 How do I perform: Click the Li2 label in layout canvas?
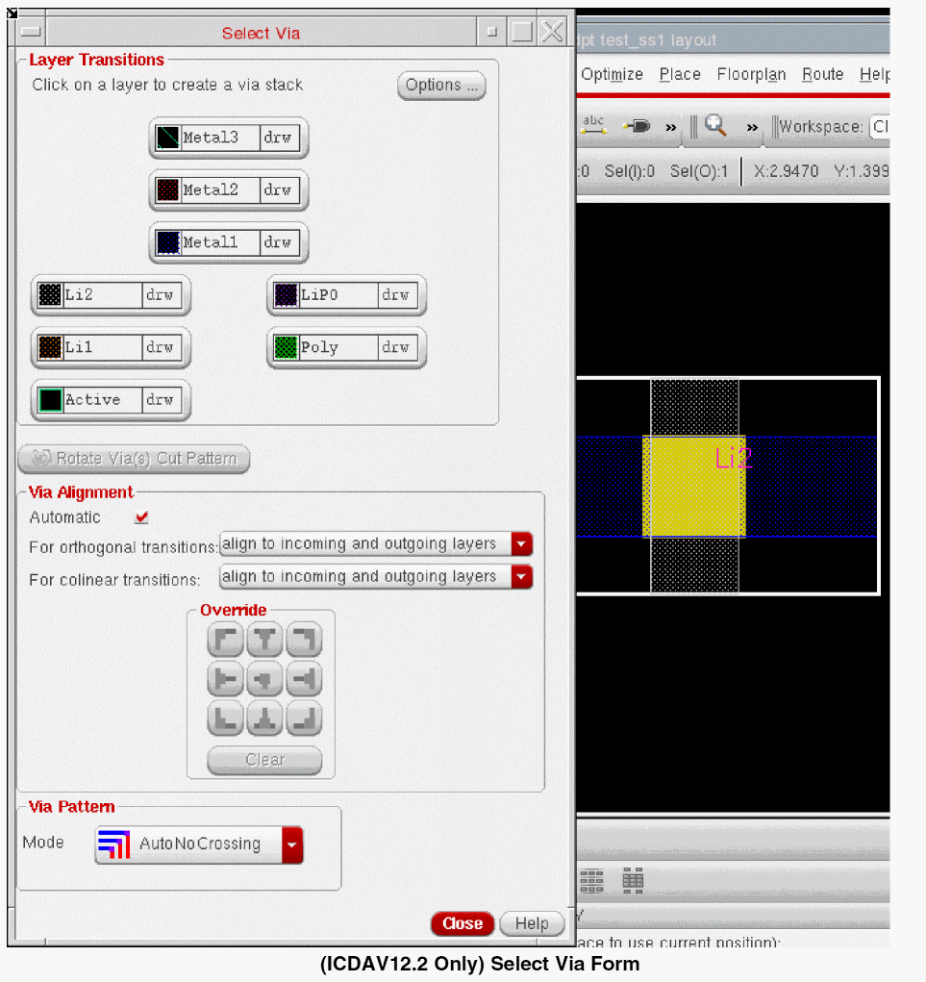click(x=733, y=459)
